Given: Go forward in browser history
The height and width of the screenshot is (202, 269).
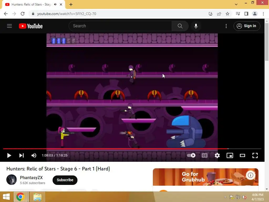Looking at the screenshot, I should click(14, 14).
